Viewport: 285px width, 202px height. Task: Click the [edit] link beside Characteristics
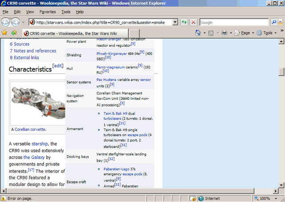pyautogui.click(x=58, y=66)
